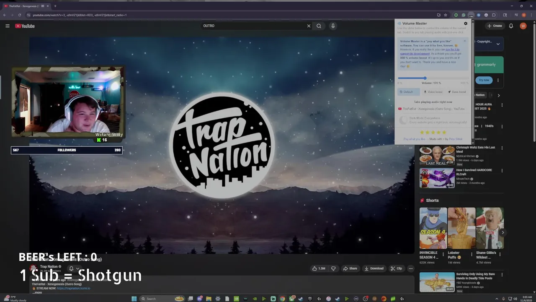
Task: Open options for How I Survived HARDCORE RLCraft
Action: pos(502,171)
